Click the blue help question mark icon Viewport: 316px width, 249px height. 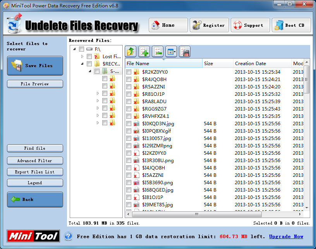pos(68,236)
